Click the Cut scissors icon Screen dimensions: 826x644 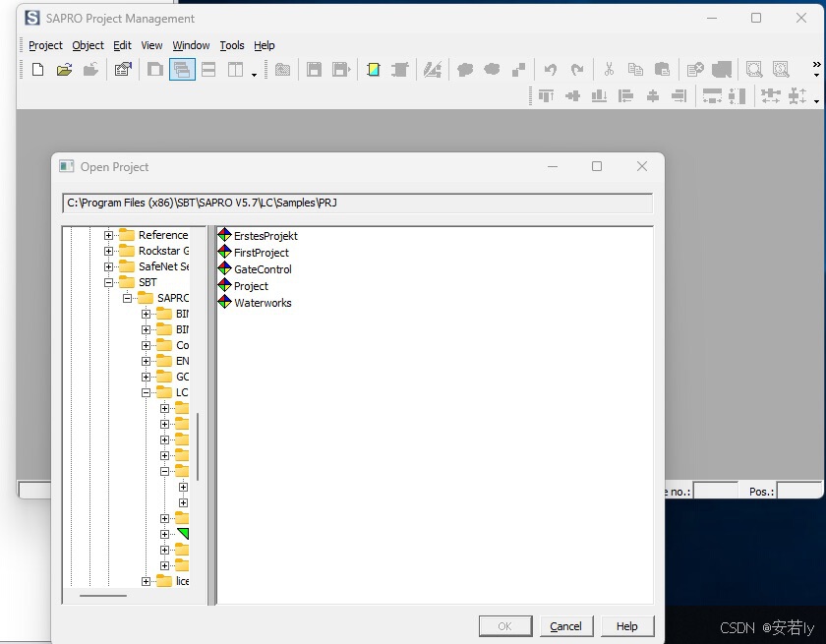point(609,70)
